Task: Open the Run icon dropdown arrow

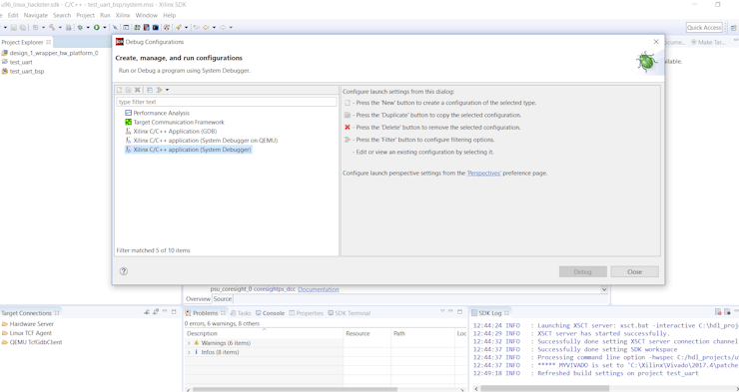Action: pos(105,27)
